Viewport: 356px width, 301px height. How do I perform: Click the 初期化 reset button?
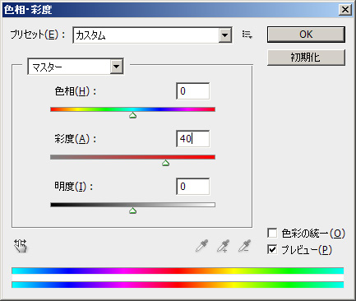306,58
